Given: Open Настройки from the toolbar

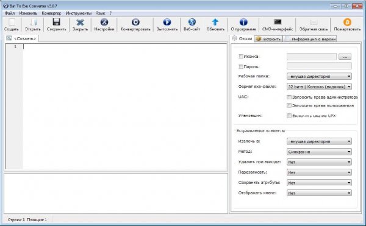Looking at the screenshot, I should 104,22.
